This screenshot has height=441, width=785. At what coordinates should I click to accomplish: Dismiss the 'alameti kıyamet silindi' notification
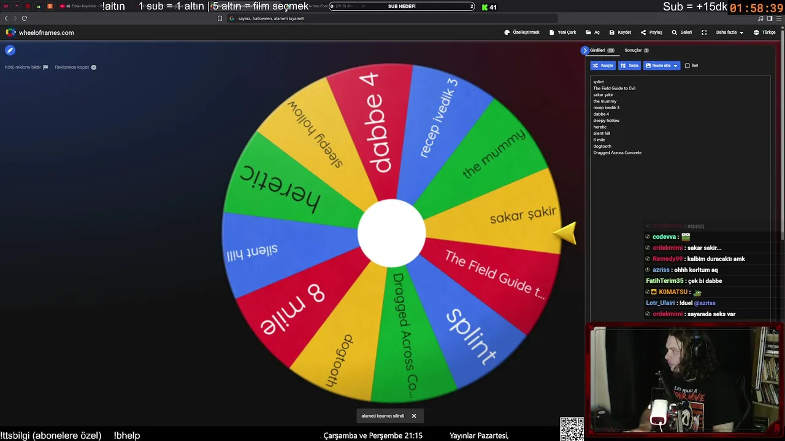pos(414,416)
